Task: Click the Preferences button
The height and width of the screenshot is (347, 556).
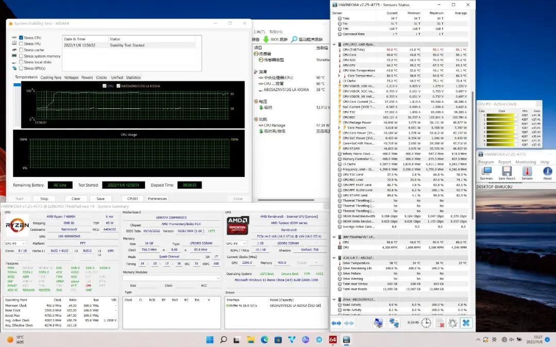Action: (157, 198)
